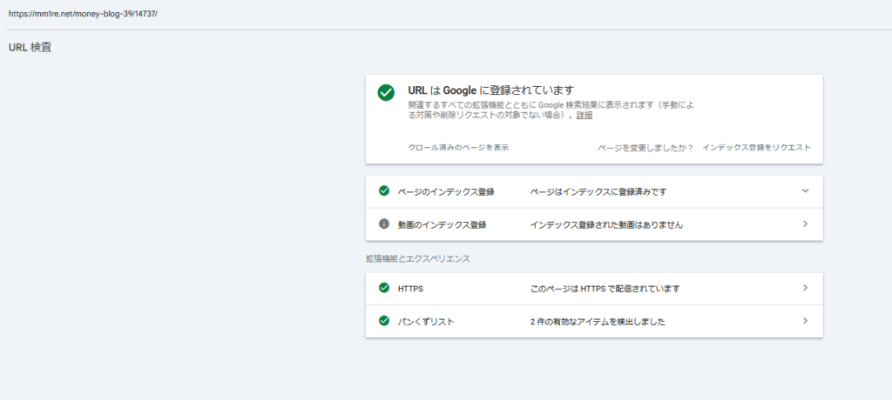Open 動画のインデックス登録 details via the right chevron
892x400 pixels.
tap(805, 224)
